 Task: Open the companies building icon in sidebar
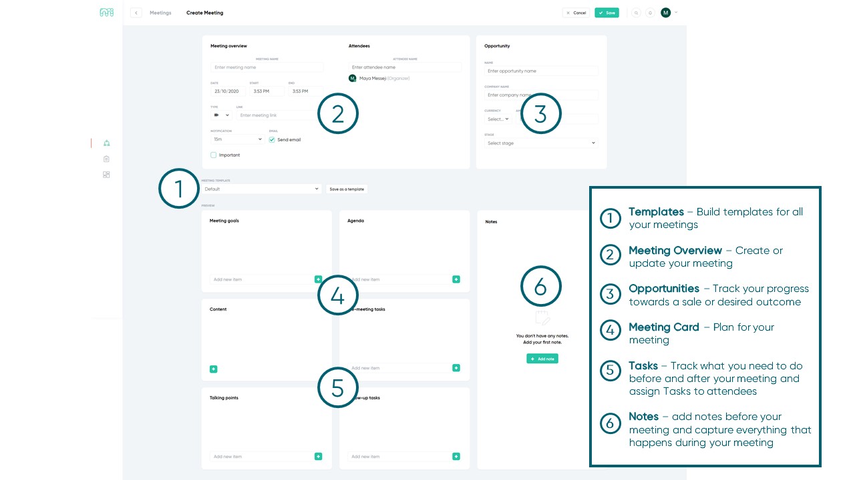[x=106, y=159]
